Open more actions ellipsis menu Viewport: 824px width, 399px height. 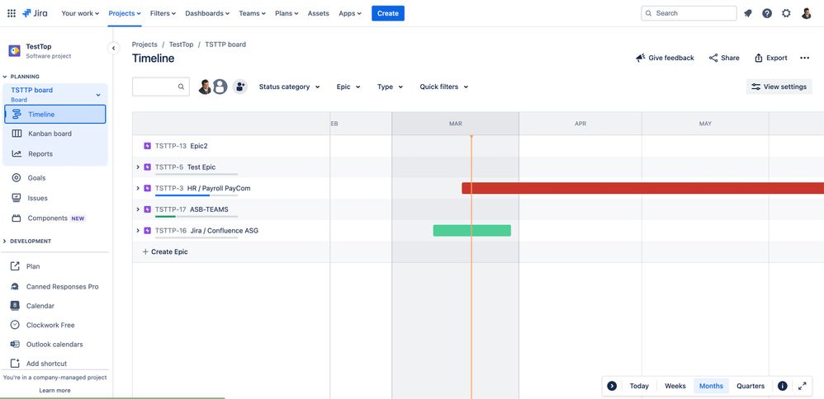click(x=804, y=58)
